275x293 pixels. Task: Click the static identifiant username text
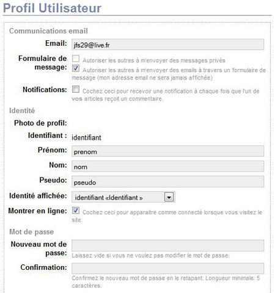86,138
